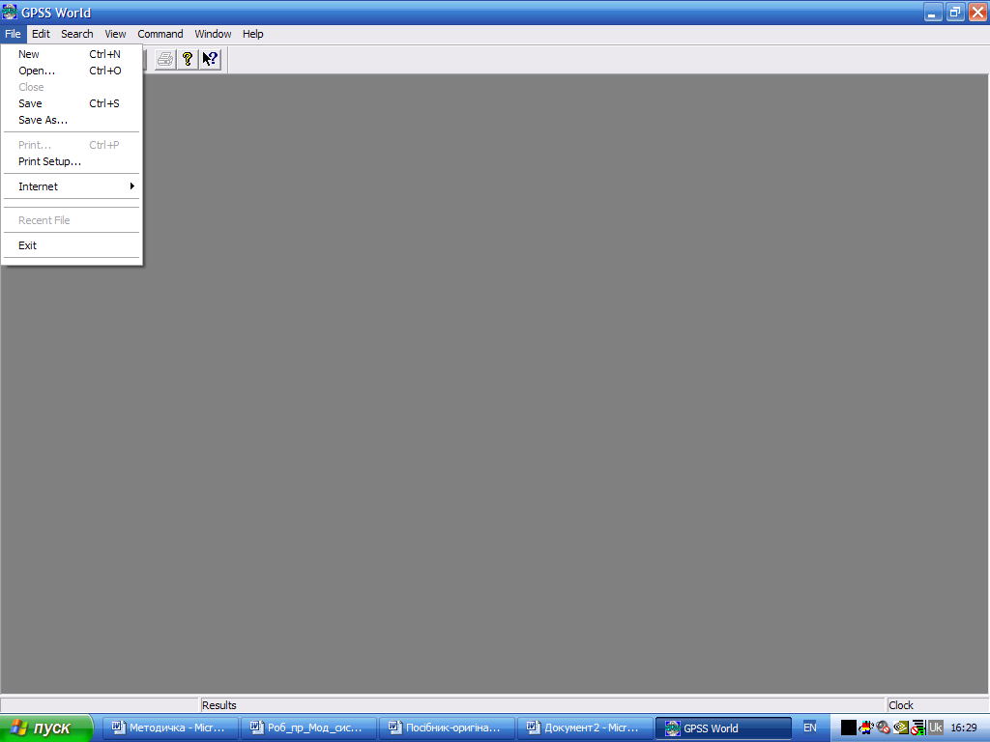
Task: Click the blocked network tray icon
Action: [918, 728]
